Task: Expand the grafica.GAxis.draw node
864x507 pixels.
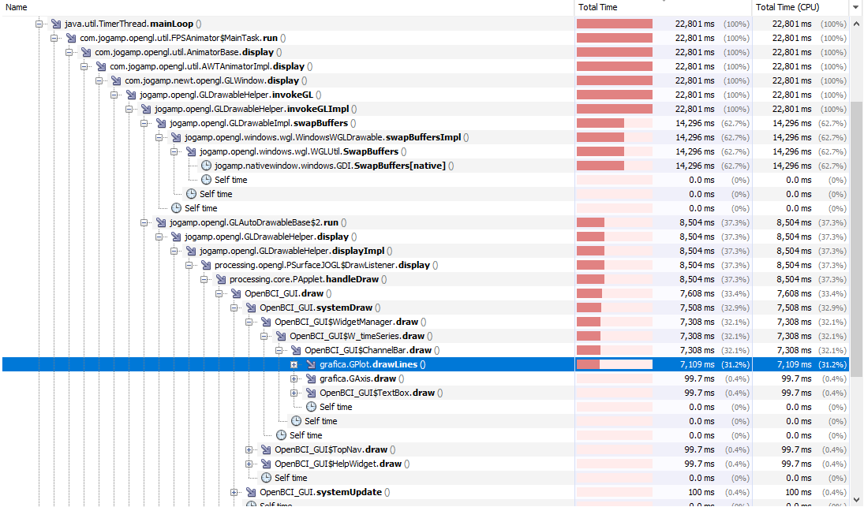Action: pyautogui.click(x=294, y=378)
